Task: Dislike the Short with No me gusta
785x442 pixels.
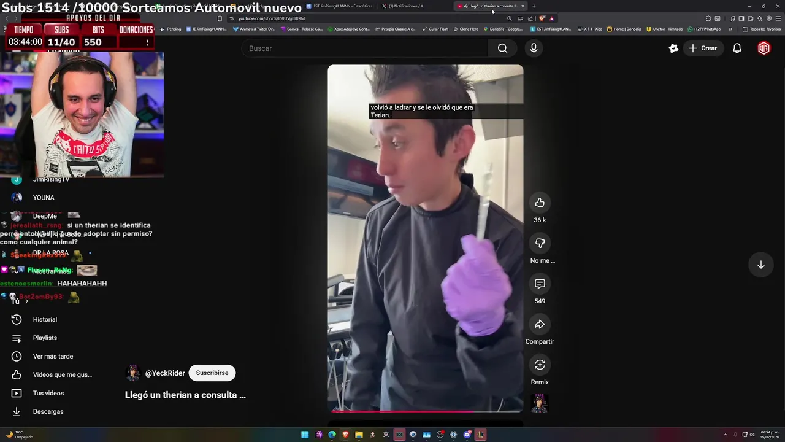Action: click(540, 243)
